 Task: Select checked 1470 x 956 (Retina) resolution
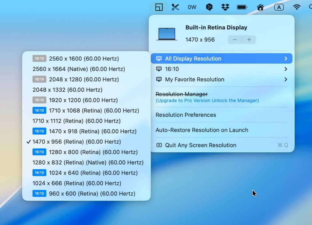[76, 142]
